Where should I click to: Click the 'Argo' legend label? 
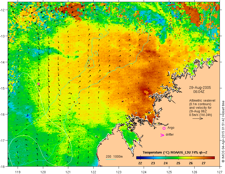(x=171, y=128)
